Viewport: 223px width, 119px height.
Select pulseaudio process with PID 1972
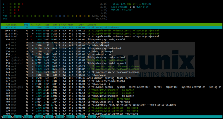click(x=111, y=34)
